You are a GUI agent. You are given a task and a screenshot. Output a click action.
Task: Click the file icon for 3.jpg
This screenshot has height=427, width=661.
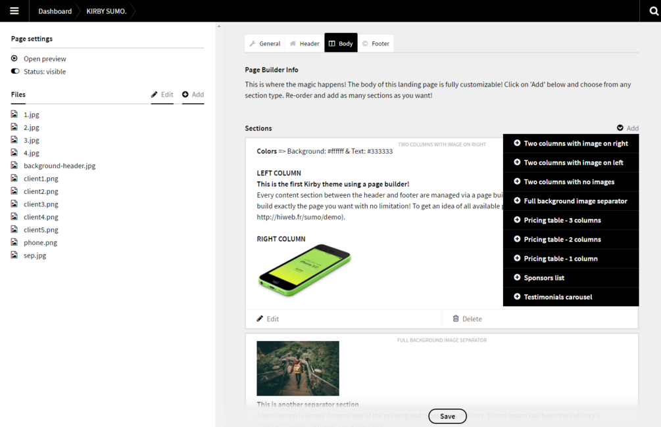pyautogui.click(x=14, y=139)
